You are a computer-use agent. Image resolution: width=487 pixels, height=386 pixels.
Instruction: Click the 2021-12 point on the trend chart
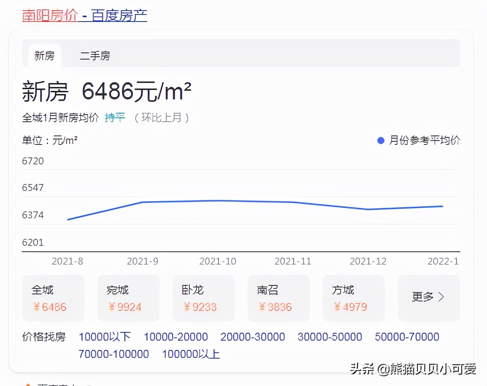pos(368,209)
